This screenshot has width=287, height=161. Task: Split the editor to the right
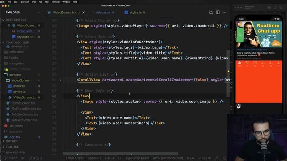pyautogui.click(x=217, y=13)
